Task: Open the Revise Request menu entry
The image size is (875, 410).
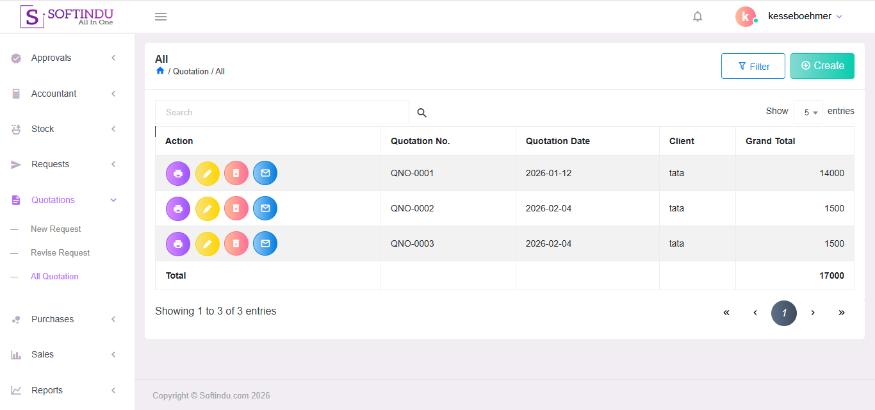Action: pyautogui.click(x=60, y=252)
